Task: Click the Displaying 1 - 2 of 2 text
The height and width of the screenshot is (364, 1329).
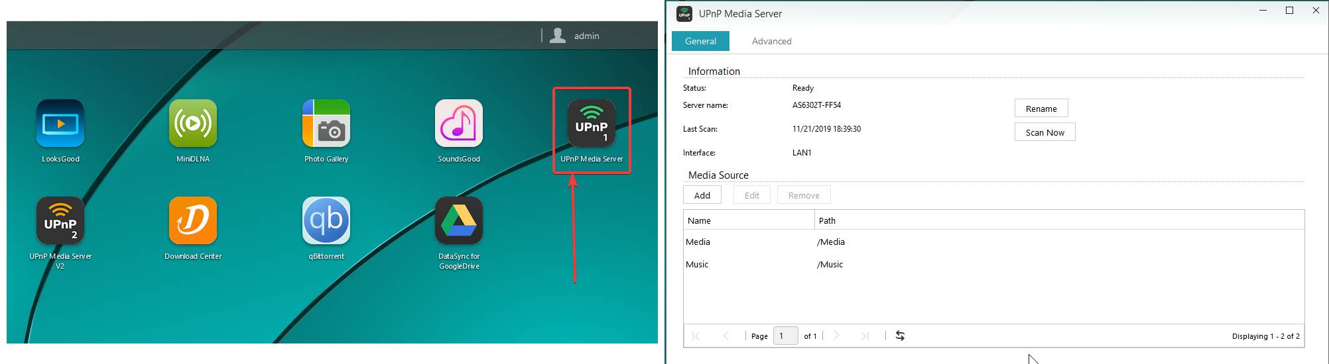Action: 1265,336
